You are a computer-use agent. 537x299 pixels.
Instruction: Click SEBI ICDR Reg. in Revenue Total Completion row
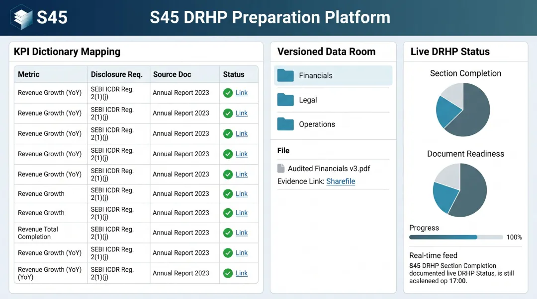click(x=112, y=233)
